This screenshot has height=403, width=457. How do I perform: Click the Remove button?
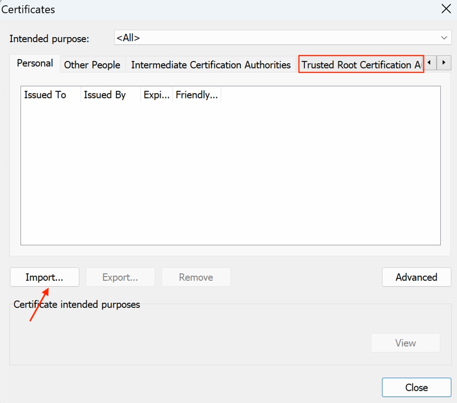point(196,277)
